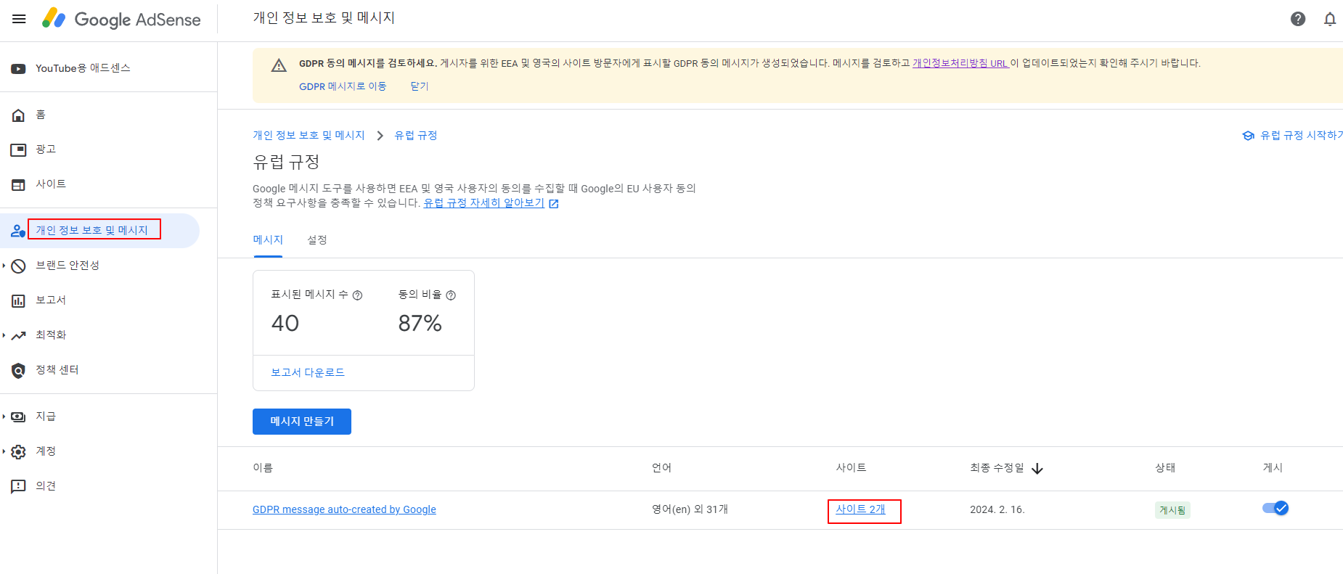Dismiss the banner with 닫기
Viewport: 1343px width, 574px height.
click(420, 86)
